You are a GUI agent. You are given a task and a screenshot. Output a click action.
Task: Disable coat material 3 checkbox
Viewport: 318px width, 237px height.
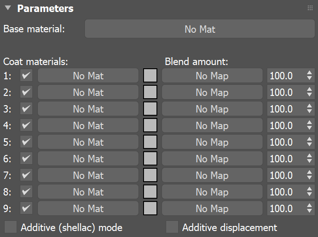[x=26, y=109]
